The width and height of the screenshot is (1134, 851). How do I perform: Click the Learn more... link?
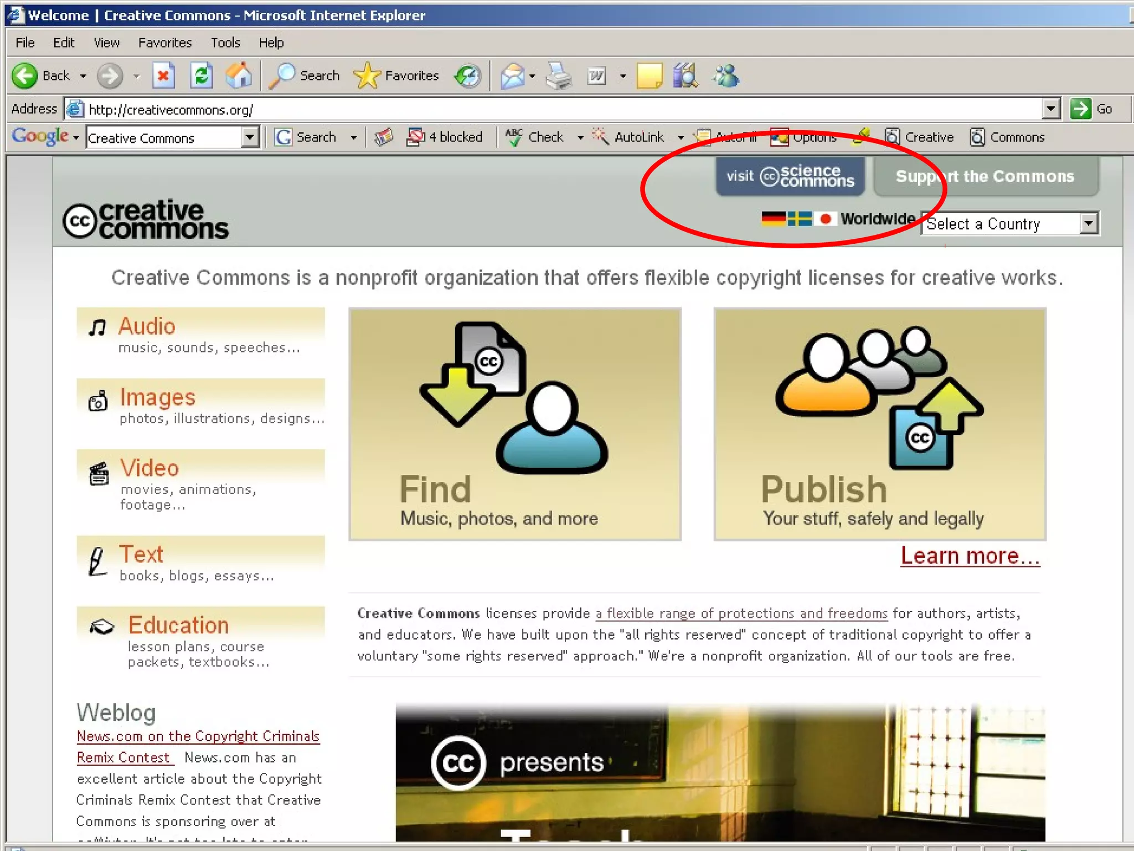pos(970,556)
